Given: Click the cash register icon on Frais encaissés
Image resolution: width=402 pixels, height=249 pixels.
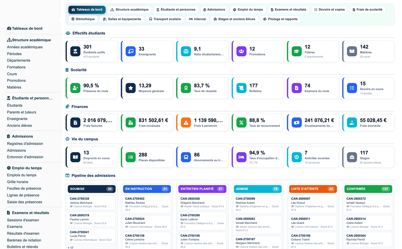Looking at the screenshot, I should pos(131,123).
